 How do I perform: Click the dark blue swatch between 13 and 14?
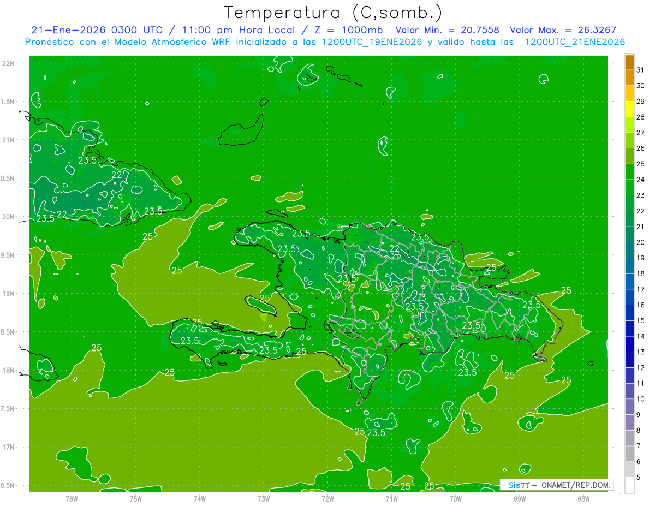click(x=629, y=344)
